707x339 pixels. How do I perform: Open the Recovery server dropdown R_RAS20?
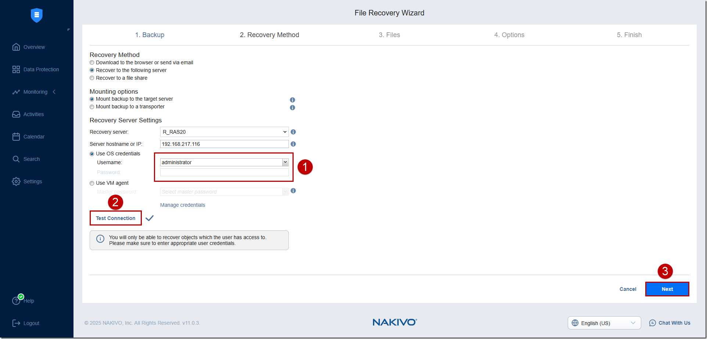click(x=224, y=132)
